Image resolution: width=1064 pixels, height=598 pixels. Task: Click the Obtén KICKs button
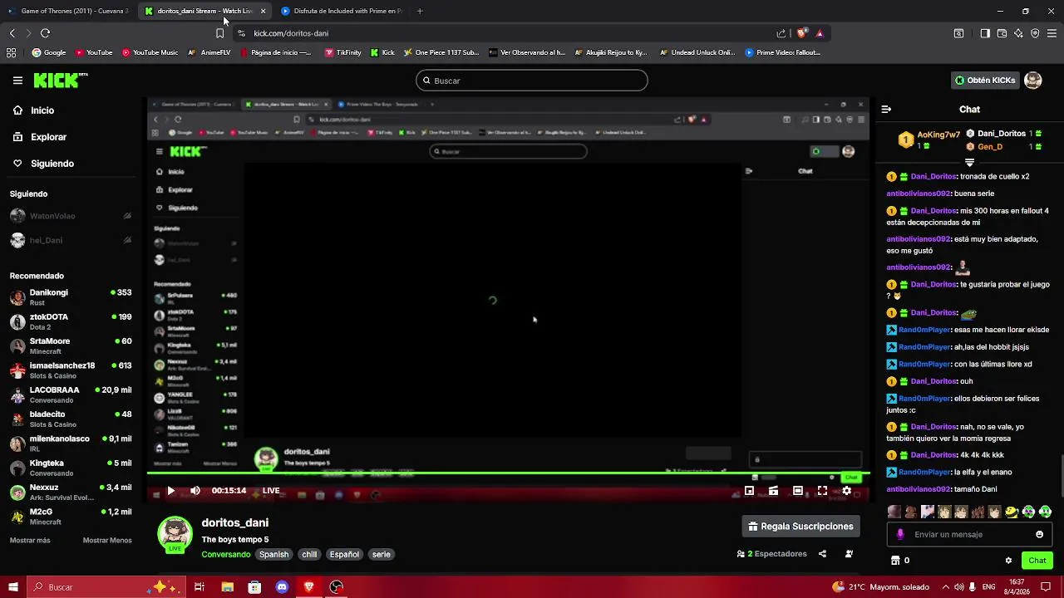point(986,81)
